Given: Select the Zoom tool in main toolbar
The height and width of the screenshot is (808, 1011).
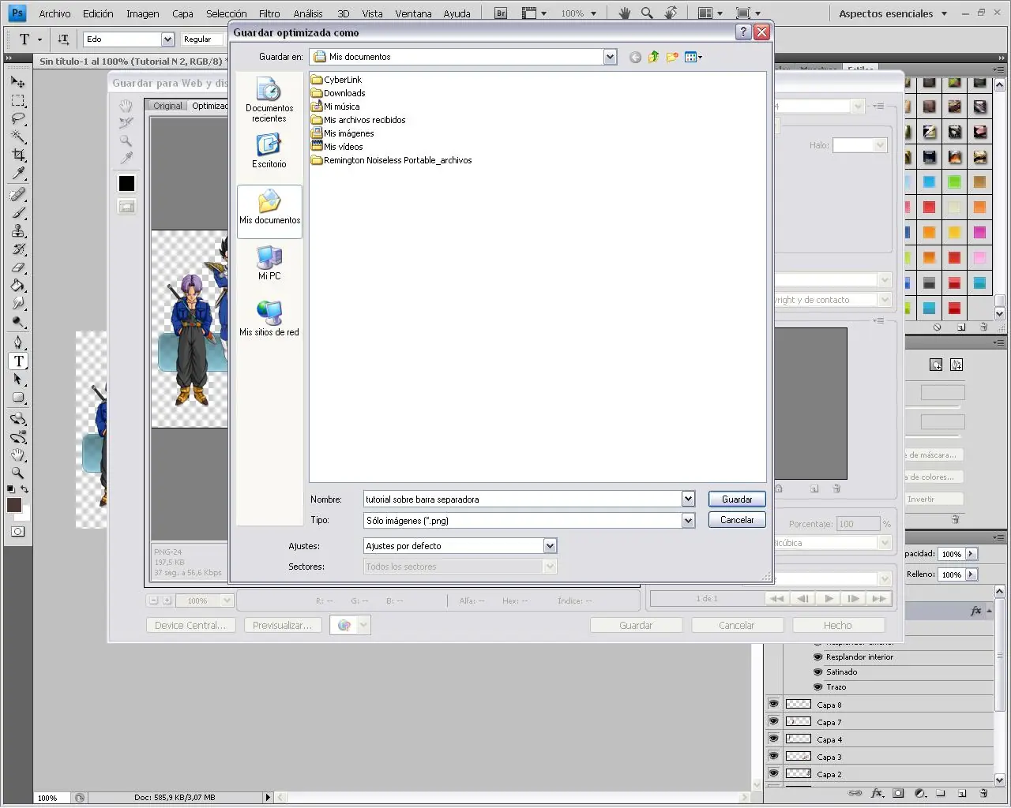Looking at the screenshot, I should (x=17, y=473).
